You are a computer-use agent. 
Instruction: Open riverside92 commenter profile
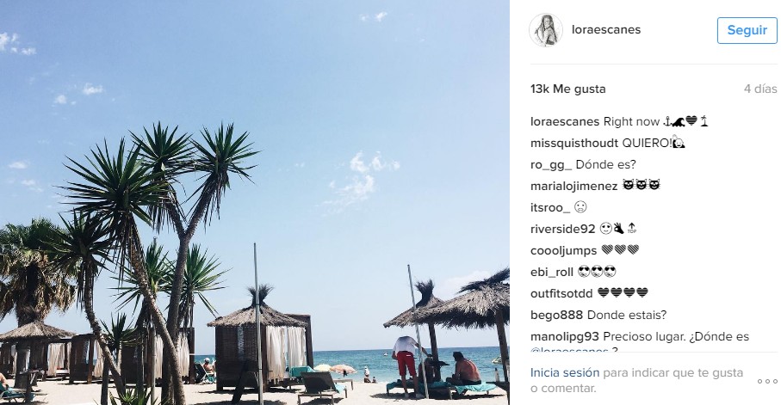coord(563,229)
